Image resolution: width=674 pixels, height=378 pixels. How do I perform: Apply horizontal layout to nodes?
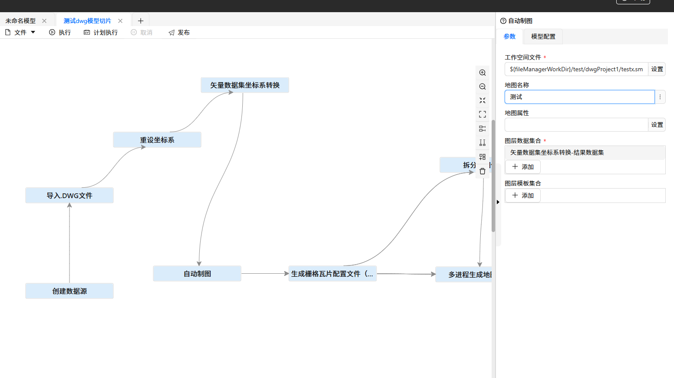[482, 129]
